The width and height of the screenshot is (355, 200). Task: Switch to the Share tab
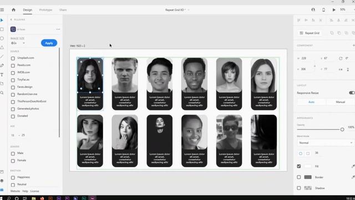point(63,10)
